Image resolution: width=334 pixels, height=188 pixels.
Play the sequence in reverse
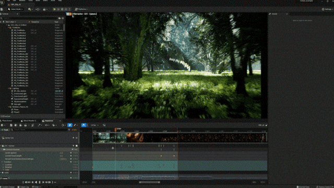(x=36, y=182)
